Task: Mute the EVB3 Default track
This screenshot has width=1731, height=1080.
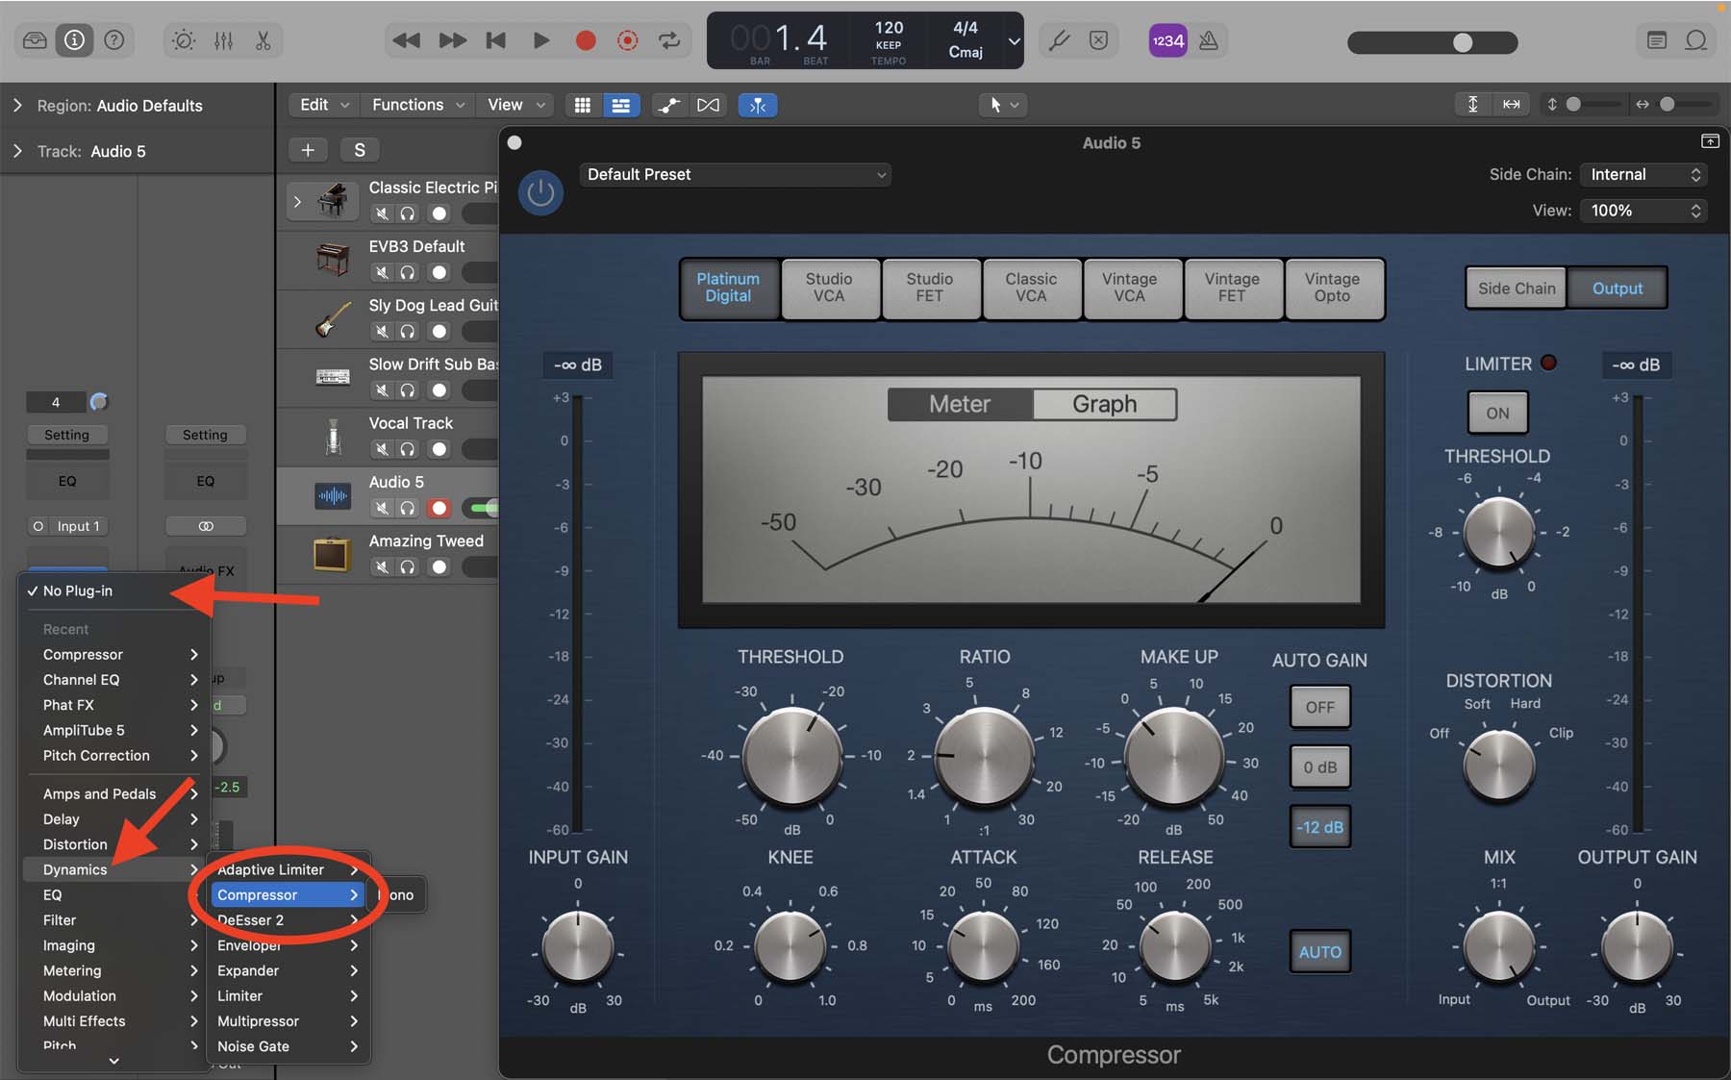Action: (382, 272)
